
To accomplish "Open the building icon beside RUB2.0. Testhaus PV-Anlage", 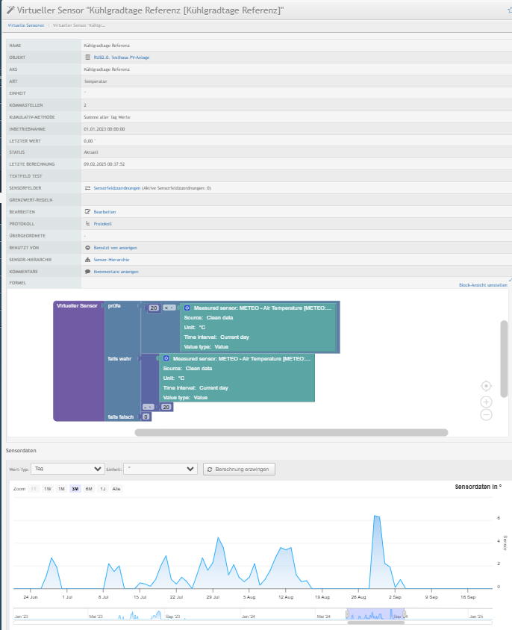I will [87, 57].
